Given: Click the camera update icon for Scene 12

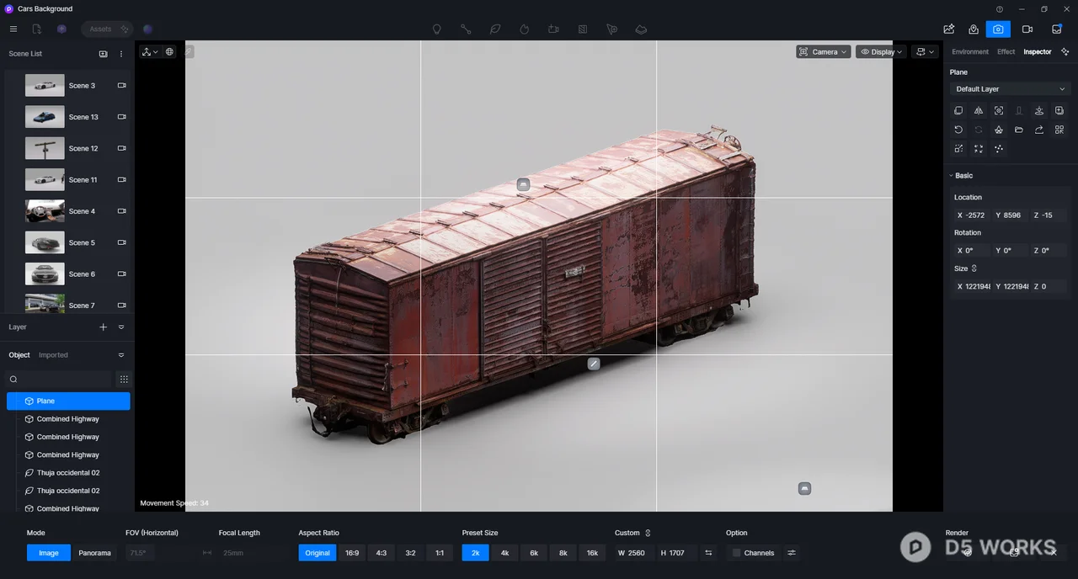Looking at the screenshot, I should [121, 148].
